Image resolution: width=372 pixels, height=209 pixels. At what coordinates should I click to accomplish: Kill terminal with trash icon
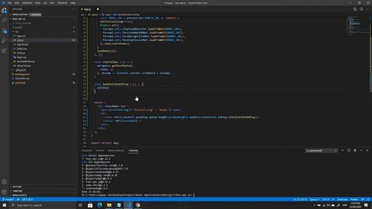pyautogui.click(x=355, y=150)
